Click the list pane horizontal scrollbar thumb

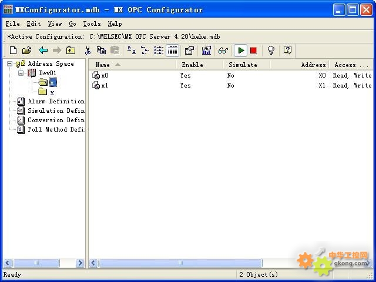click(180, 263)
